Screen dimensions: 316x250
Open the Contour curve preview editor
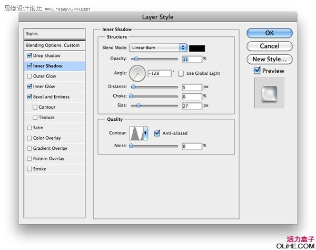[136, 133]
